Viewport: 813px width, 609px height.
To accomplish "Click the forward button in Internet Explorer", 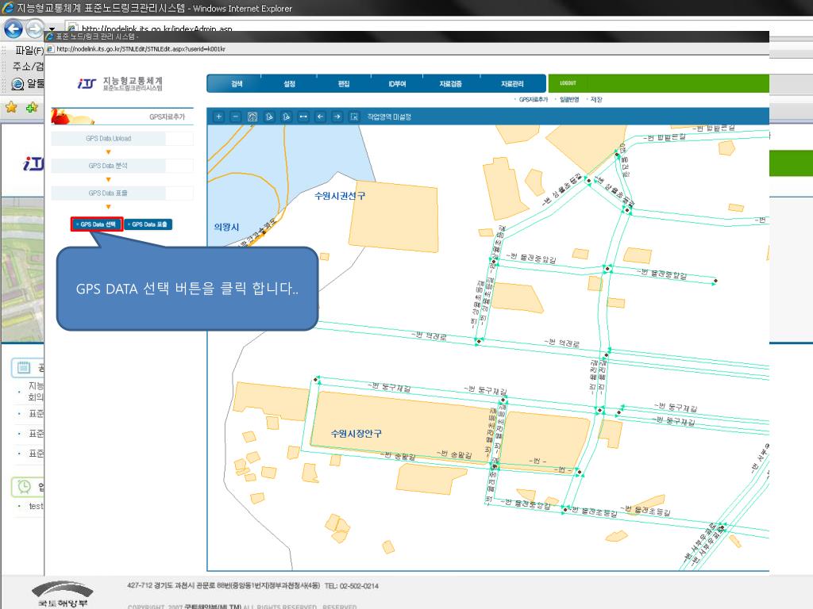I will (34, 29).
